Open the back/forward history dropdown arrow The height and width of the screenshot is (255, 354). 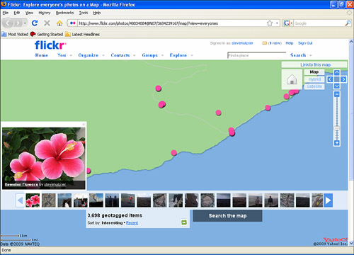click(25, 23)
